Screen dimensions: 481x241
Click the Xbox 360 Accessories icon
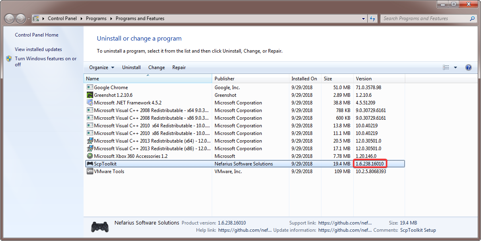click(90, 156)
